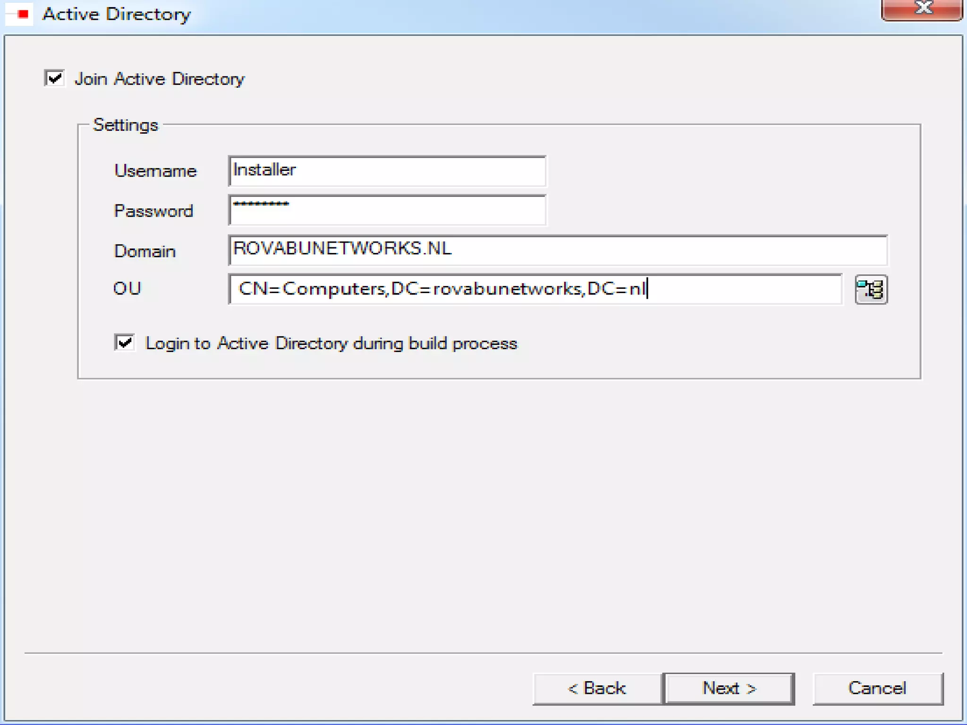Click the Settings group label
This screenshot has width=967, height=725.
(126, 125)
